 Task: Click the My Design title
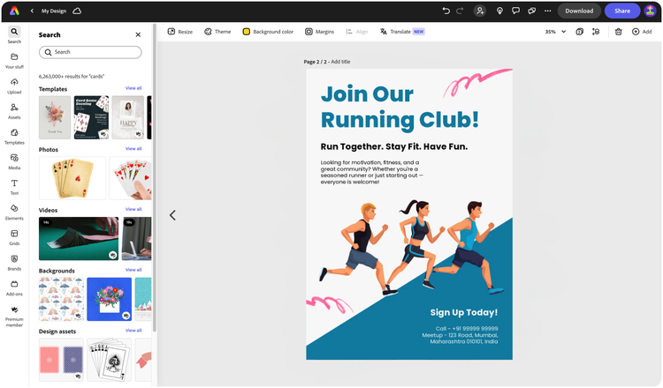click(x=54, y=11)
